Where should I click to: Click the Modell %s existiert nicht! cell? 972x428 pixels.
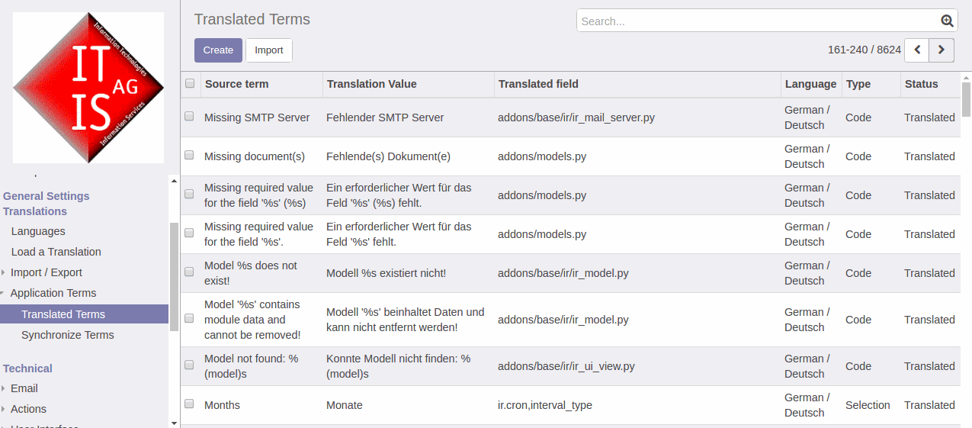(x=387, y=273)
